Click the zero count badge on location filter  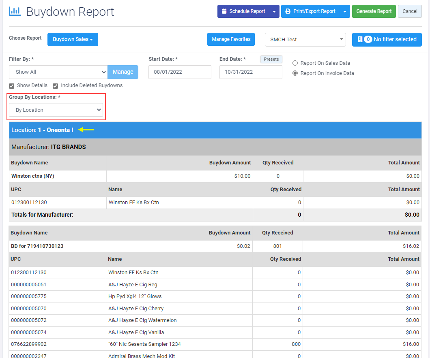pyautogui.click(x=368, y=39)
